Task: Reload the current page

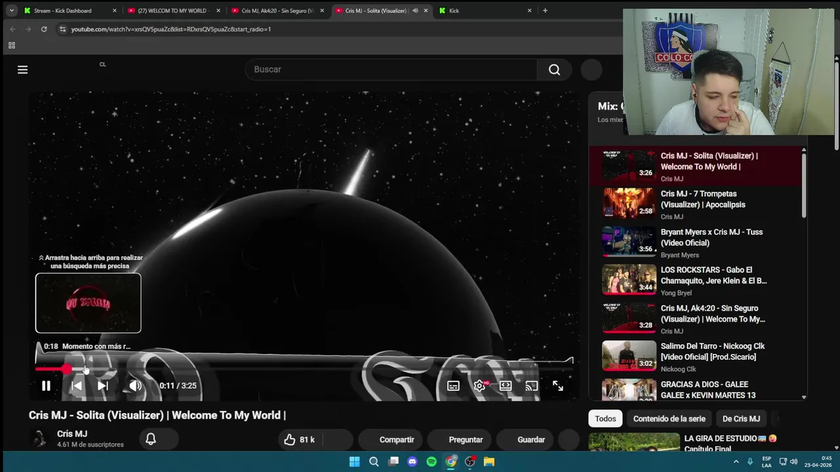Action: pos(44,29)
